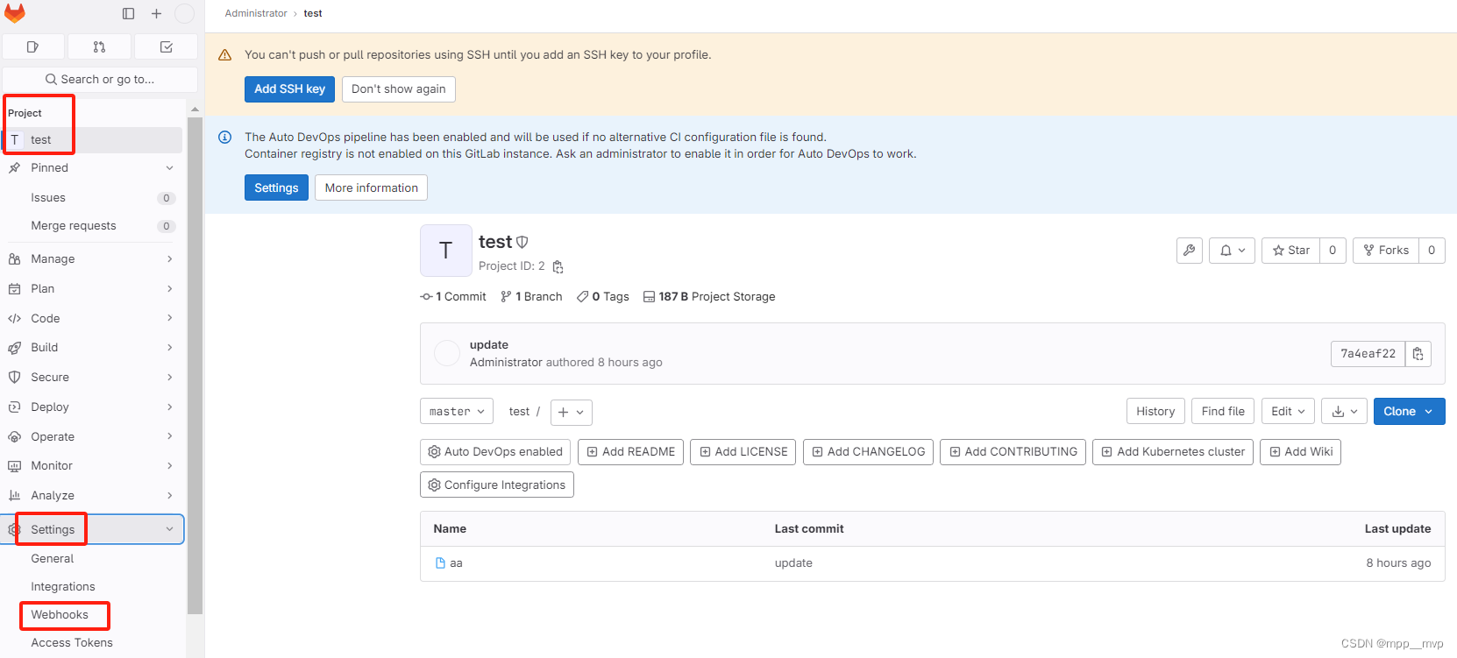Viewport: 1457px width, 658px height.
Task: Open the download source code dropdown
Action: [x=1344, y=411]
